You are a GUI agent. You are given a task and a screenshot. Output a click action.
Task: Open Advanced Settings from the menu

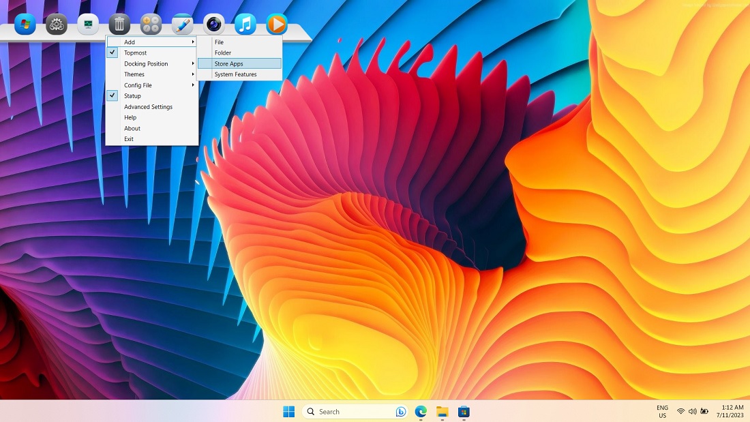click(148, 106)
